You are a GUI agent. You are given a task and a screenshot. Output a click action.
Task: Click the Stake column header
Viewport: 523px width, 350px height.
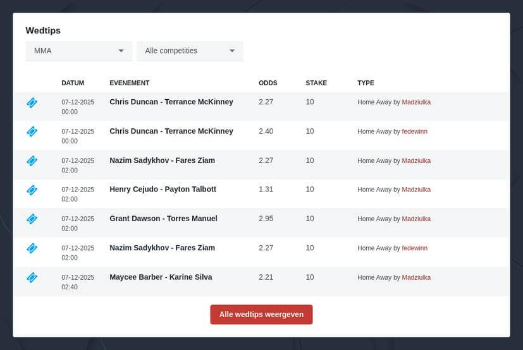pyautogui.click(x=316, y=83)
